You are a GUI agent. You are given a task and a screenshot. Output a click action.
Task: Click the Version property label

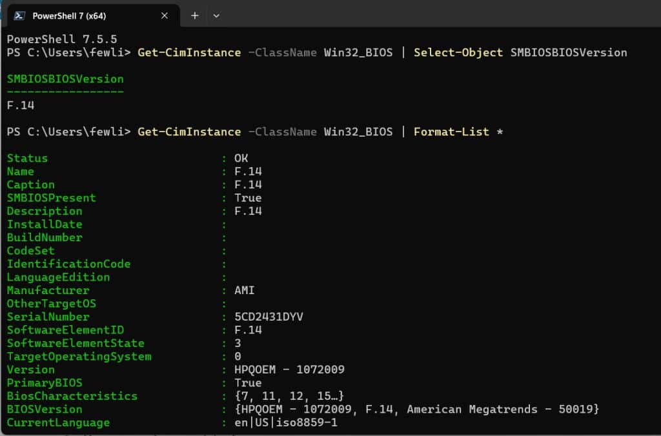(x=31, y=370)
